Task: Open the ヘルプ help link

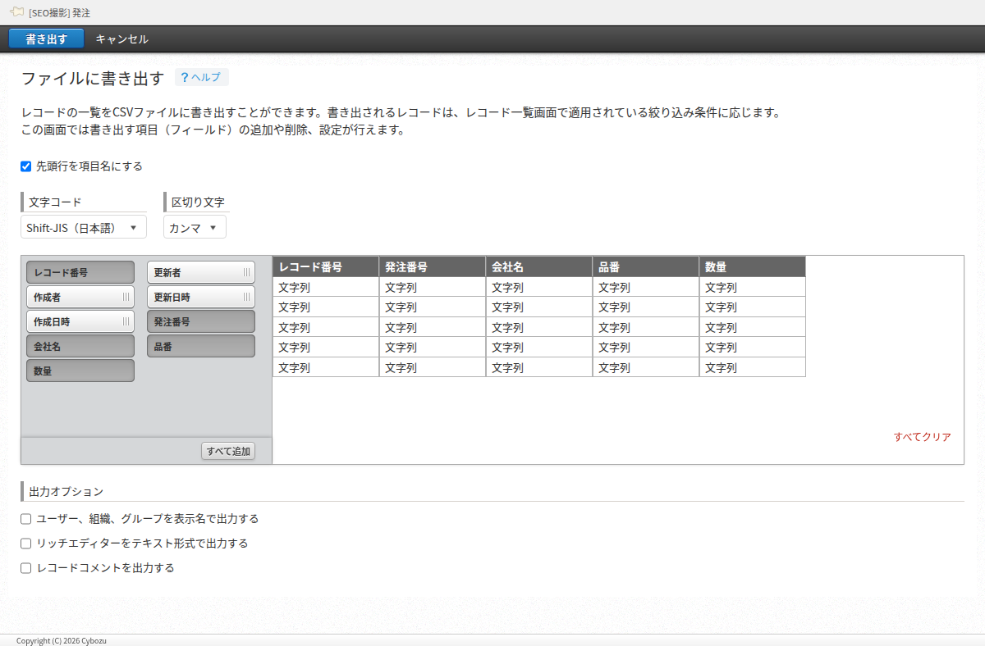Action: pyautogui.click(x=201, y=77)
